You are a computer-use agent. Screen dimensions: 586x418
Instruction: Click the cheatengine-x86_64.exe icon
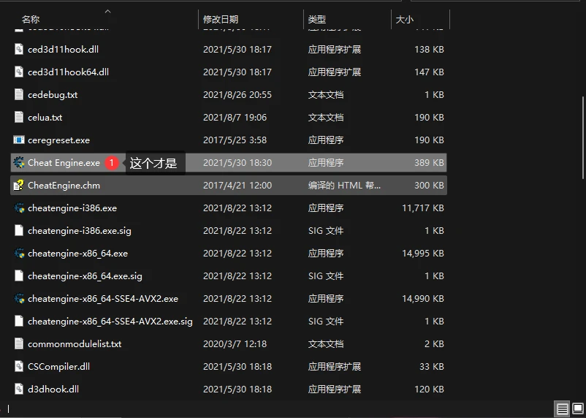(19, 253)
